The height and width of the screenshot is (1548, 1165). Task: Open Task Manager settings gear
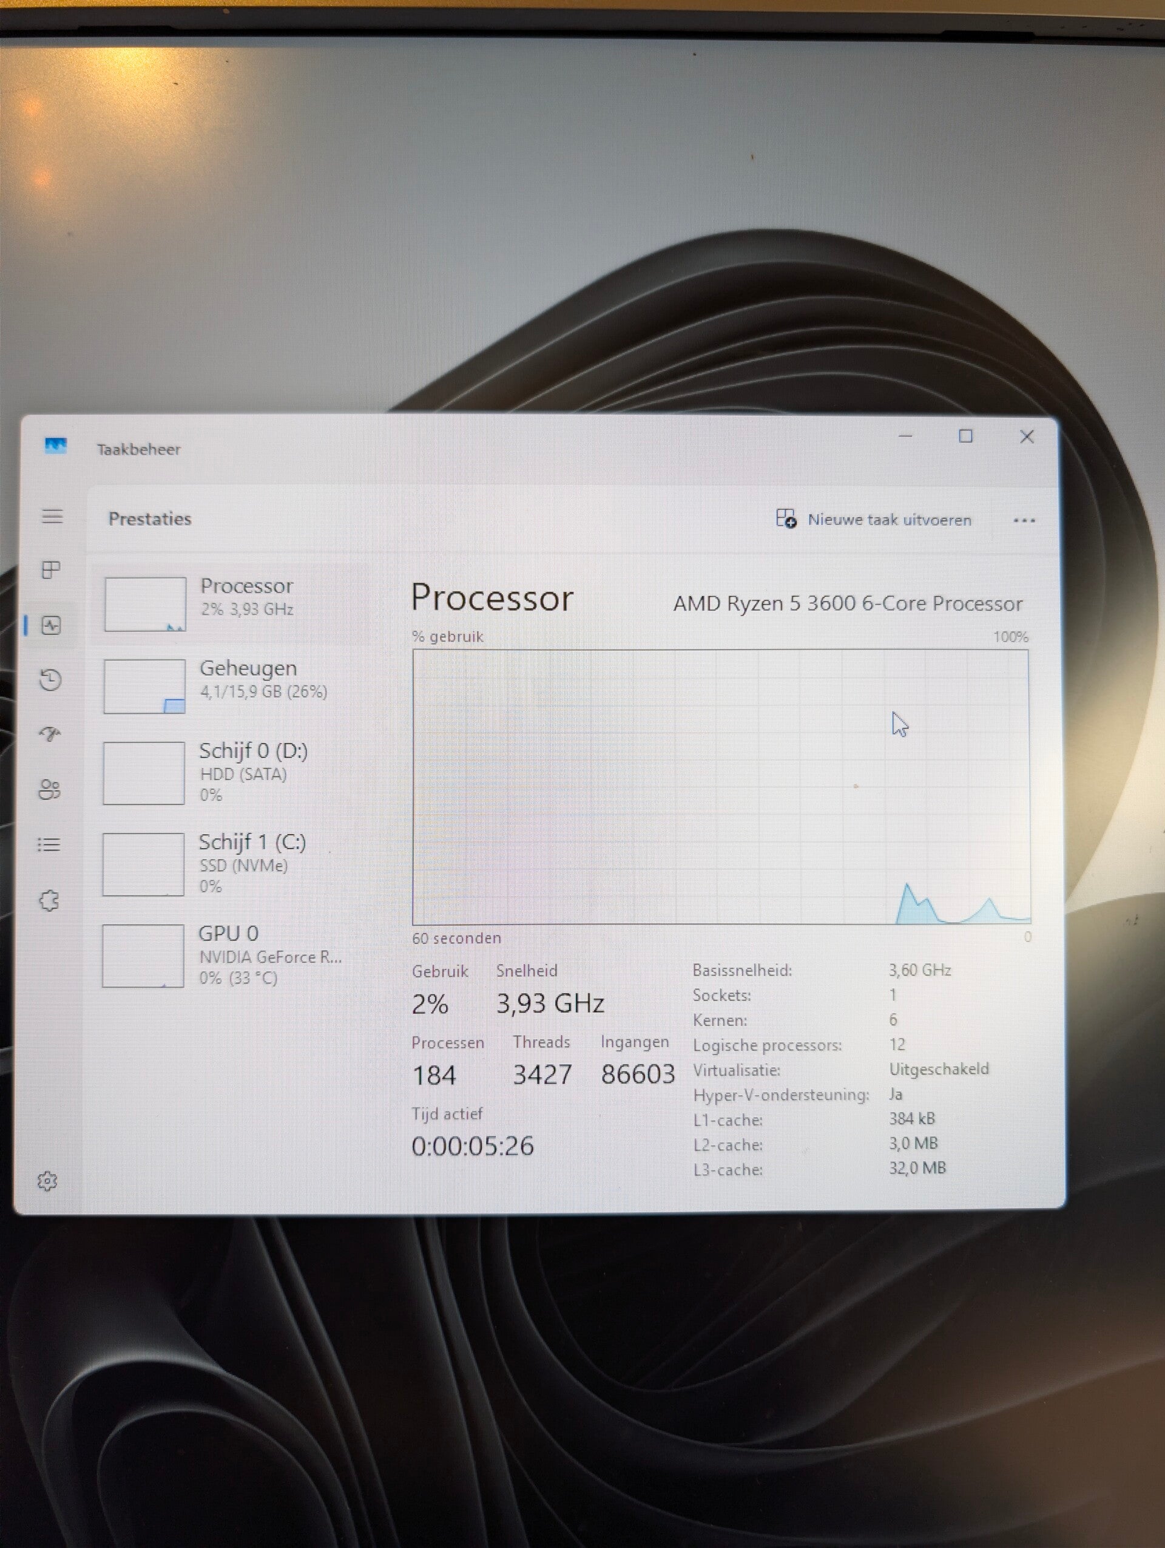[x=47, y=1181]
